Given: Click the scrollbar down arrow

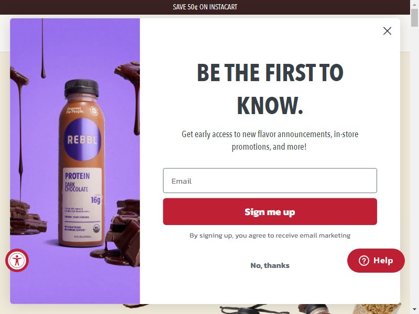Looking at the screenshot, I should 414,310.
